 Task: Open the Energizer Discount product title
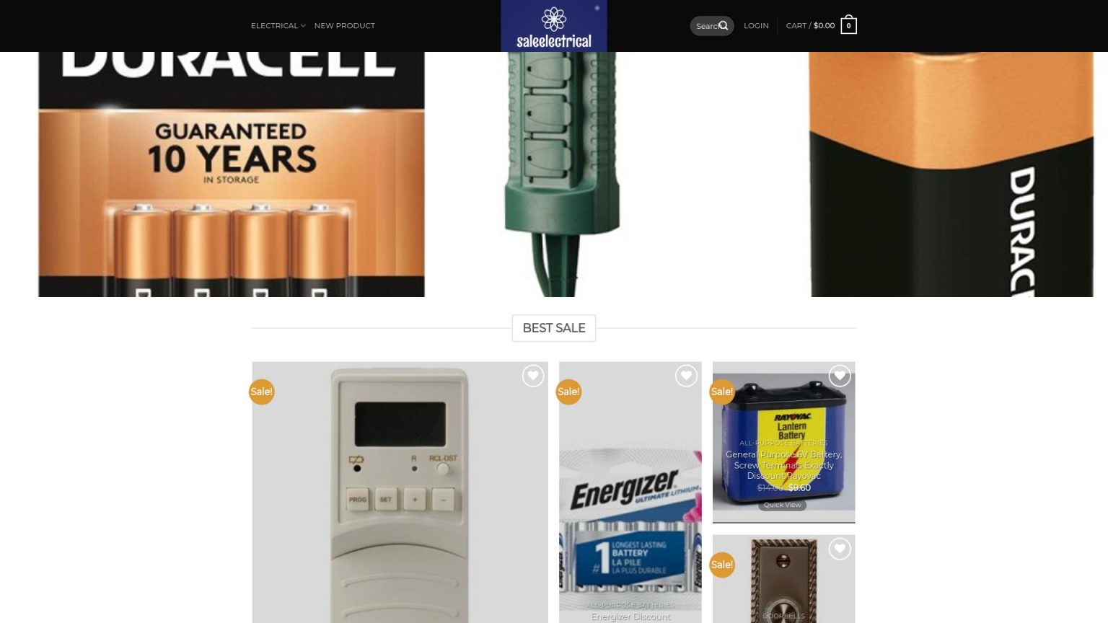630,617
